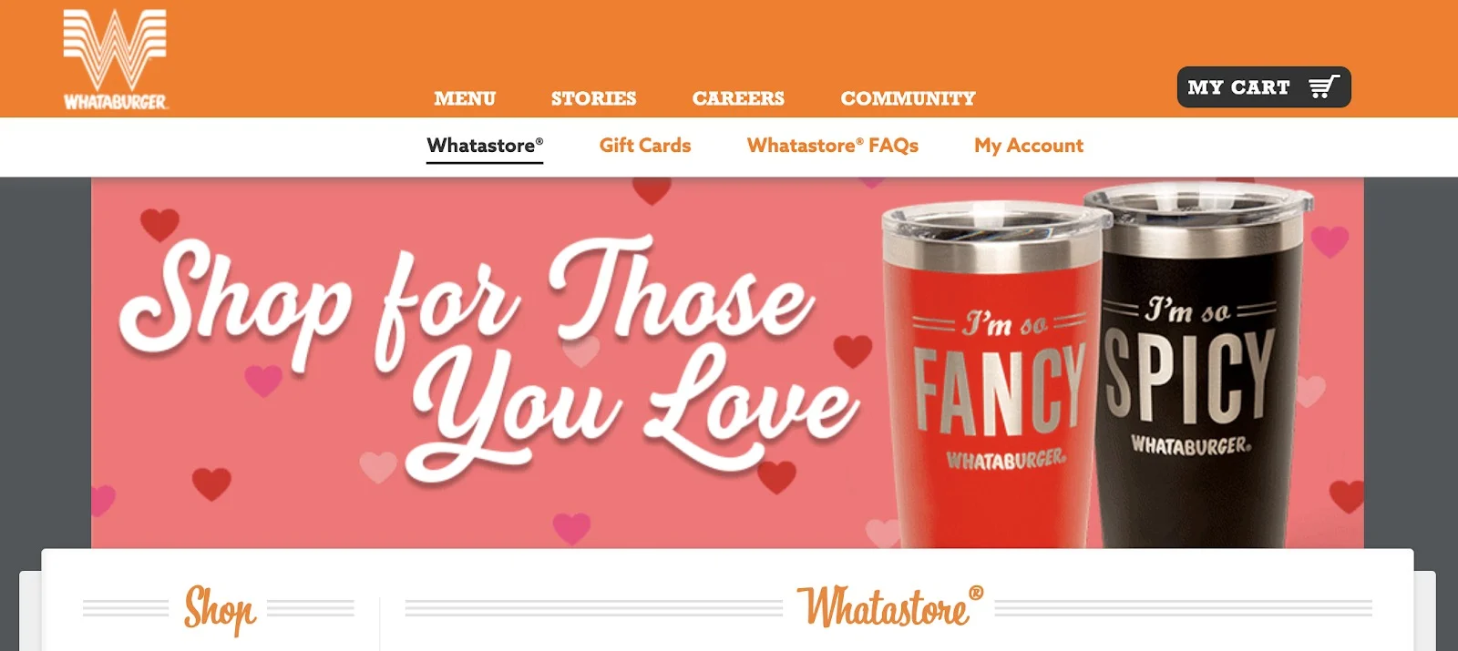Select the Whatastore tab
The height and width of the screenshot is (651, 1458).
coord(485,146)
